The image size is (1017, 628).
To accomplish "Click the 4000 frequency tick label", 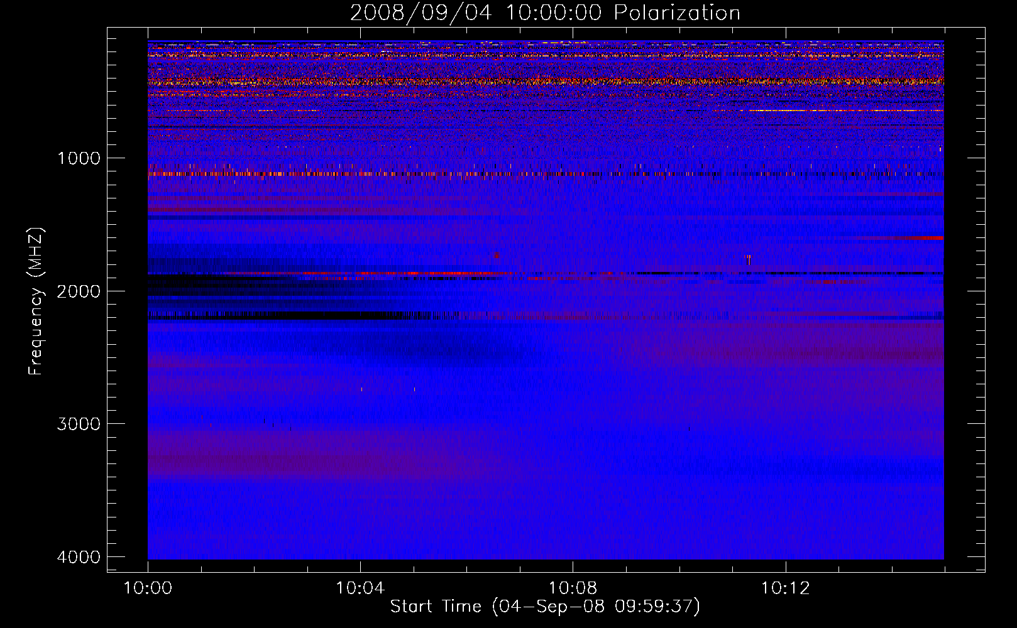I will pyautogui.click(x=79, y=557).
